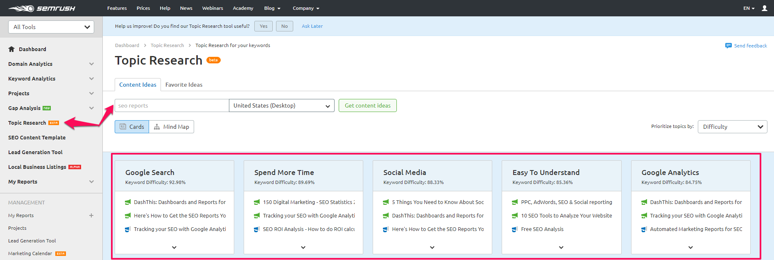This screenshot has height=260, width=774.
Task: Click the Send feedback chat icon
Action: [728, 46]
